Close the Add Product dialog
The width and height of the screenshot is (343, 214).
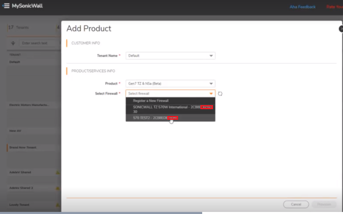[341, 29]
